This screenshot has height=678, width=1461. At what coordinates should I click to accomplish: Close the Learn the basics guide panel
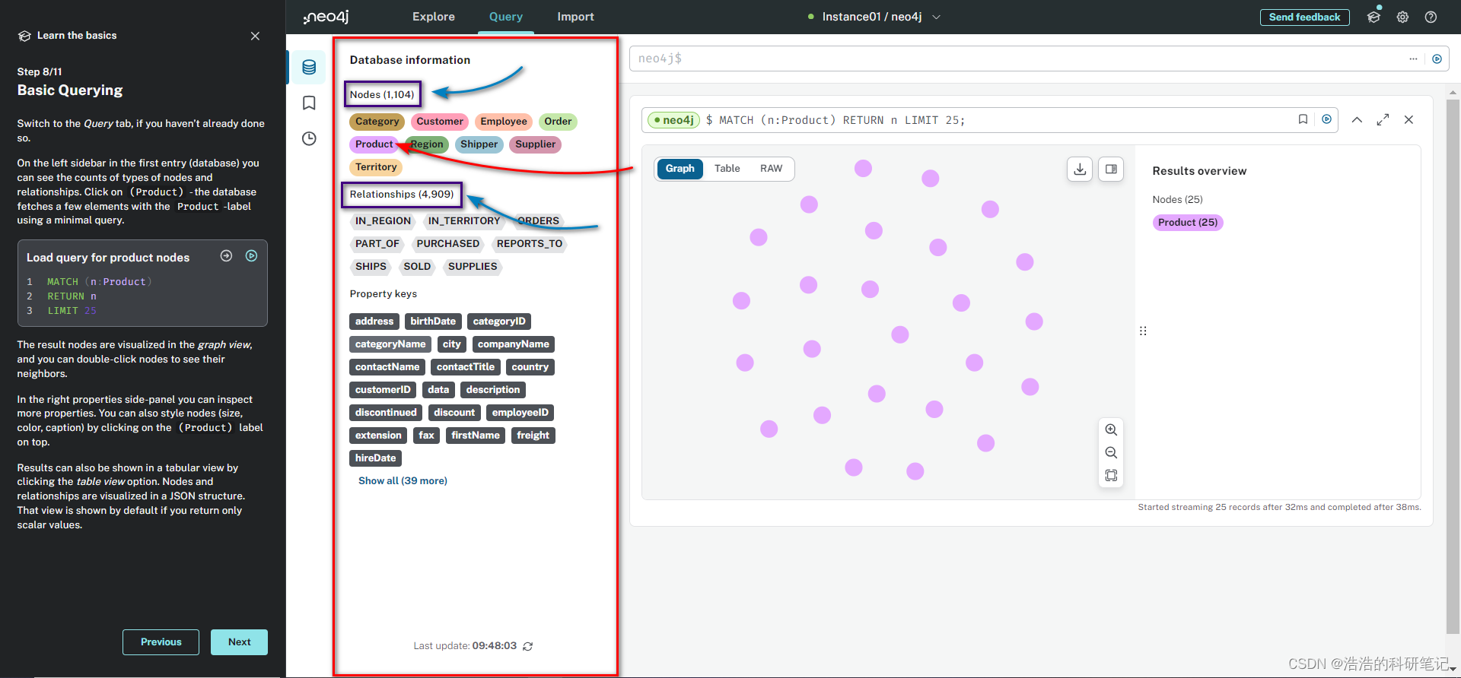pos(255,36)
